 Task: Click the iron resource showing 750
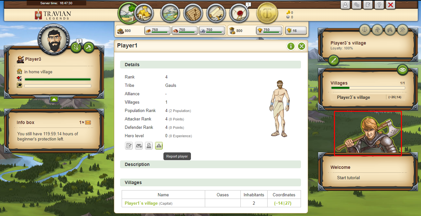212,30
